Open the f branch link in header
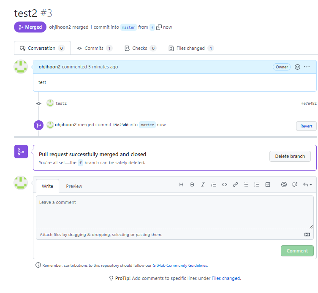The height and width of the screenshot is (293, 318). (x=152, y=27)
